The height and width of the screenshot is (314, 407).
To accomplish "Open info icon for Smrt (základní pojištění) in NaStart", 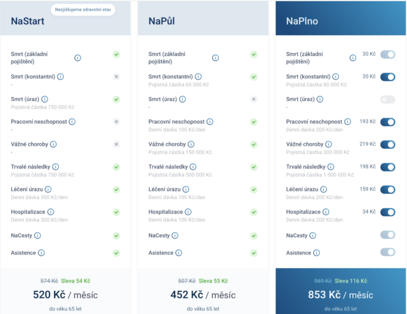I will (78, 58).
